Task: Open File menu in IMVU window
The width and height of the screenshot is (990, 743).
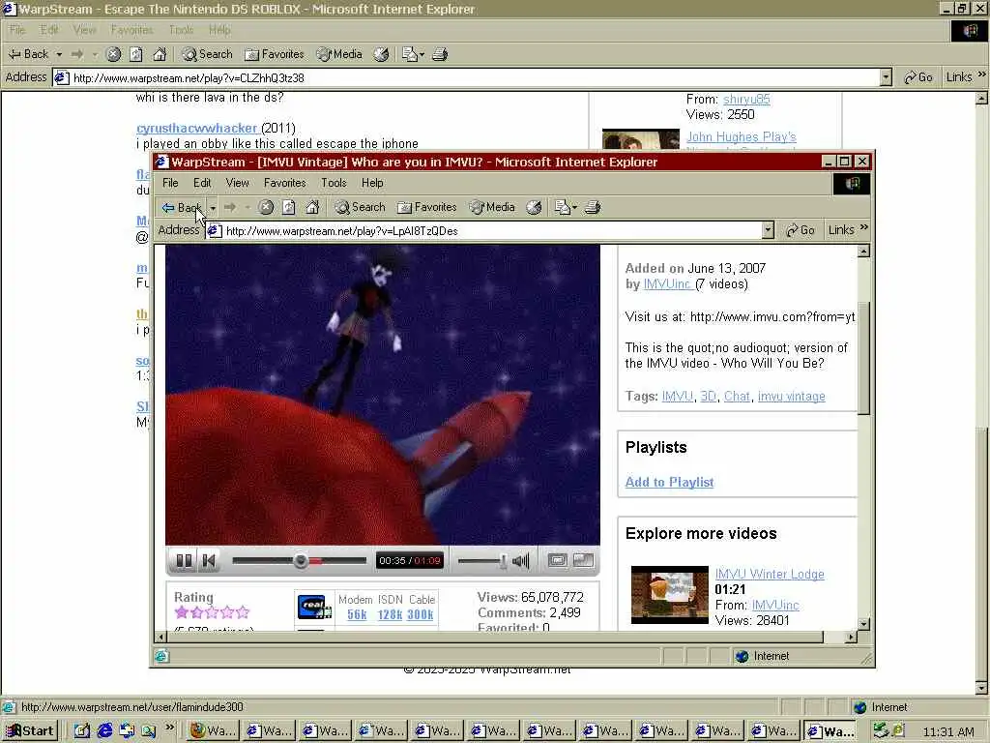Action: tap(170, 183)
